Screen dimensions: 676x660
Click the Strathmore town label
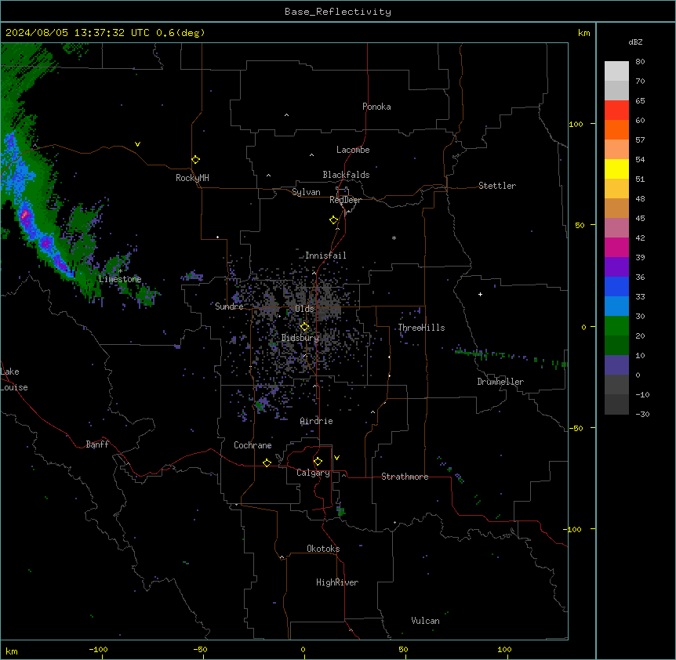coord(405,477)
